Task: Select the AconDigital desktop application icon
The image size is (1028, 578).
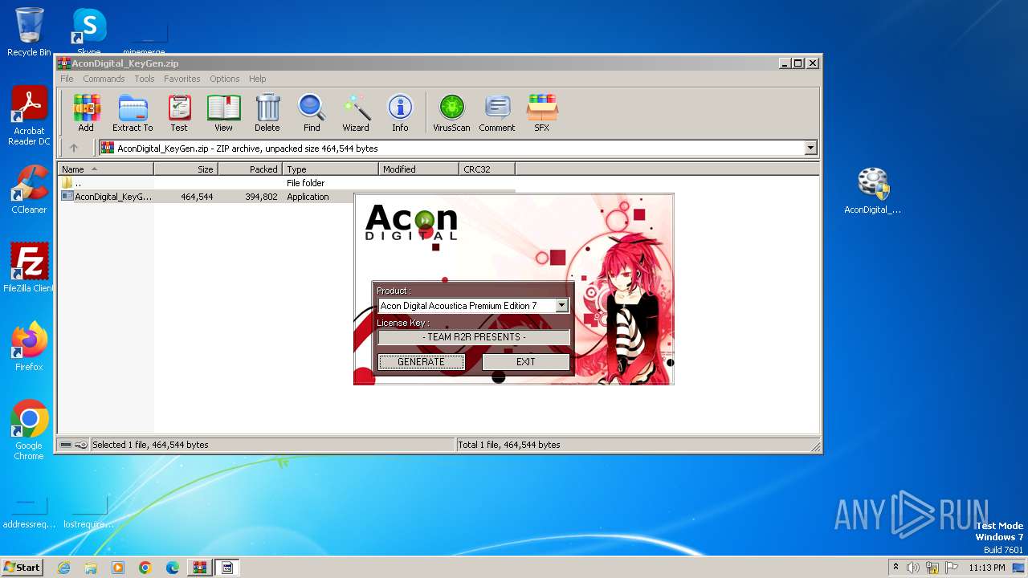Action: (873, 190)
